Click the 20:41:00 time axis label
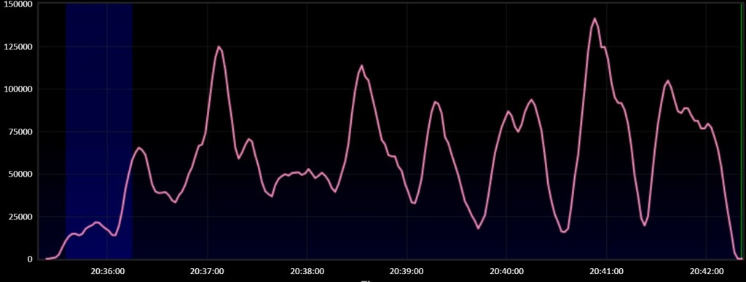The width and height of the screenshot is (746, 282). 606,271
